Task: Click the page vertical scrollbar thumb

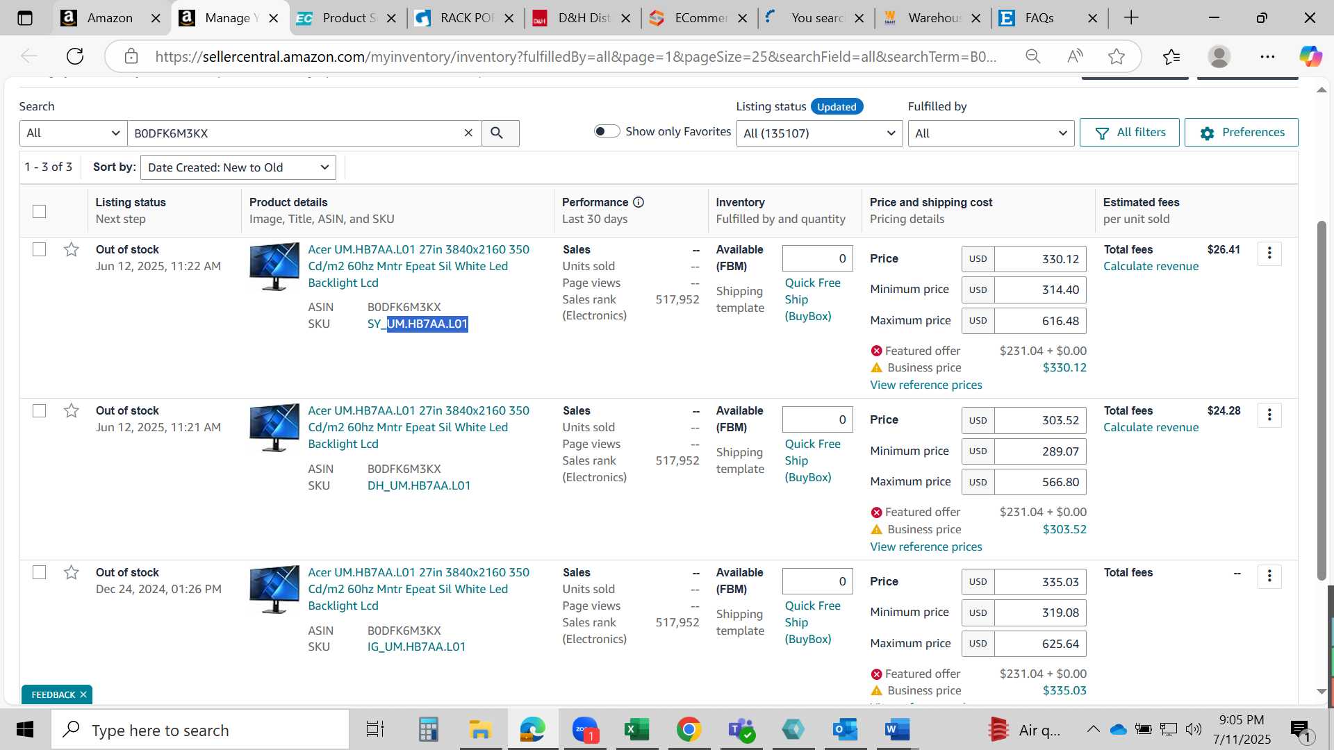Action: pyautogui.click(x=1321, y=399)
